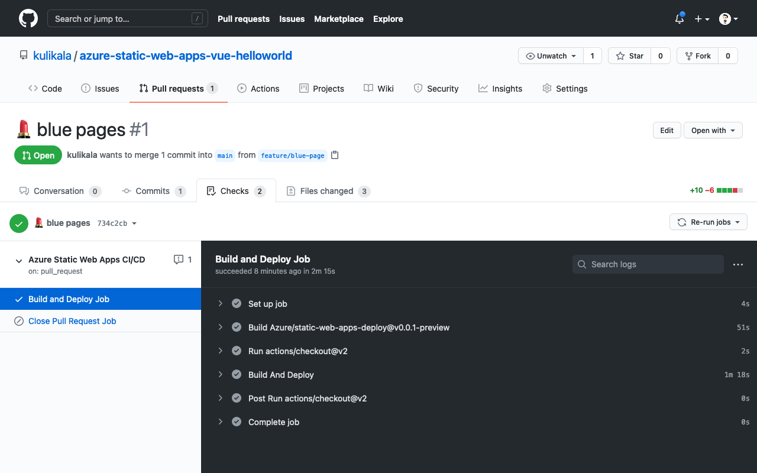Open the Projects tab

point(322,89)
